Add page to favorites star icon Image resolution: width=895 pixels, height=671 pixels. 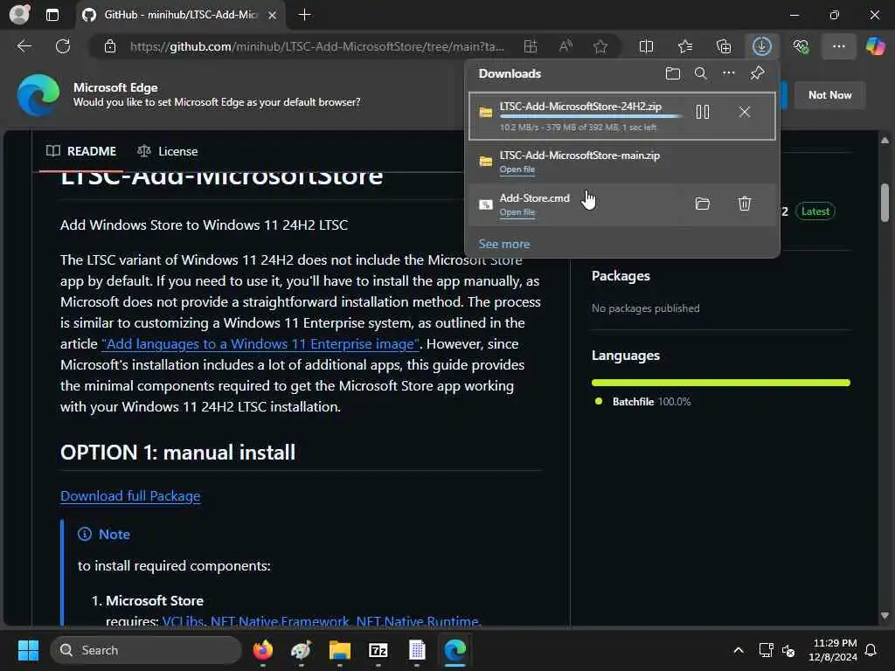click(600, 46)
